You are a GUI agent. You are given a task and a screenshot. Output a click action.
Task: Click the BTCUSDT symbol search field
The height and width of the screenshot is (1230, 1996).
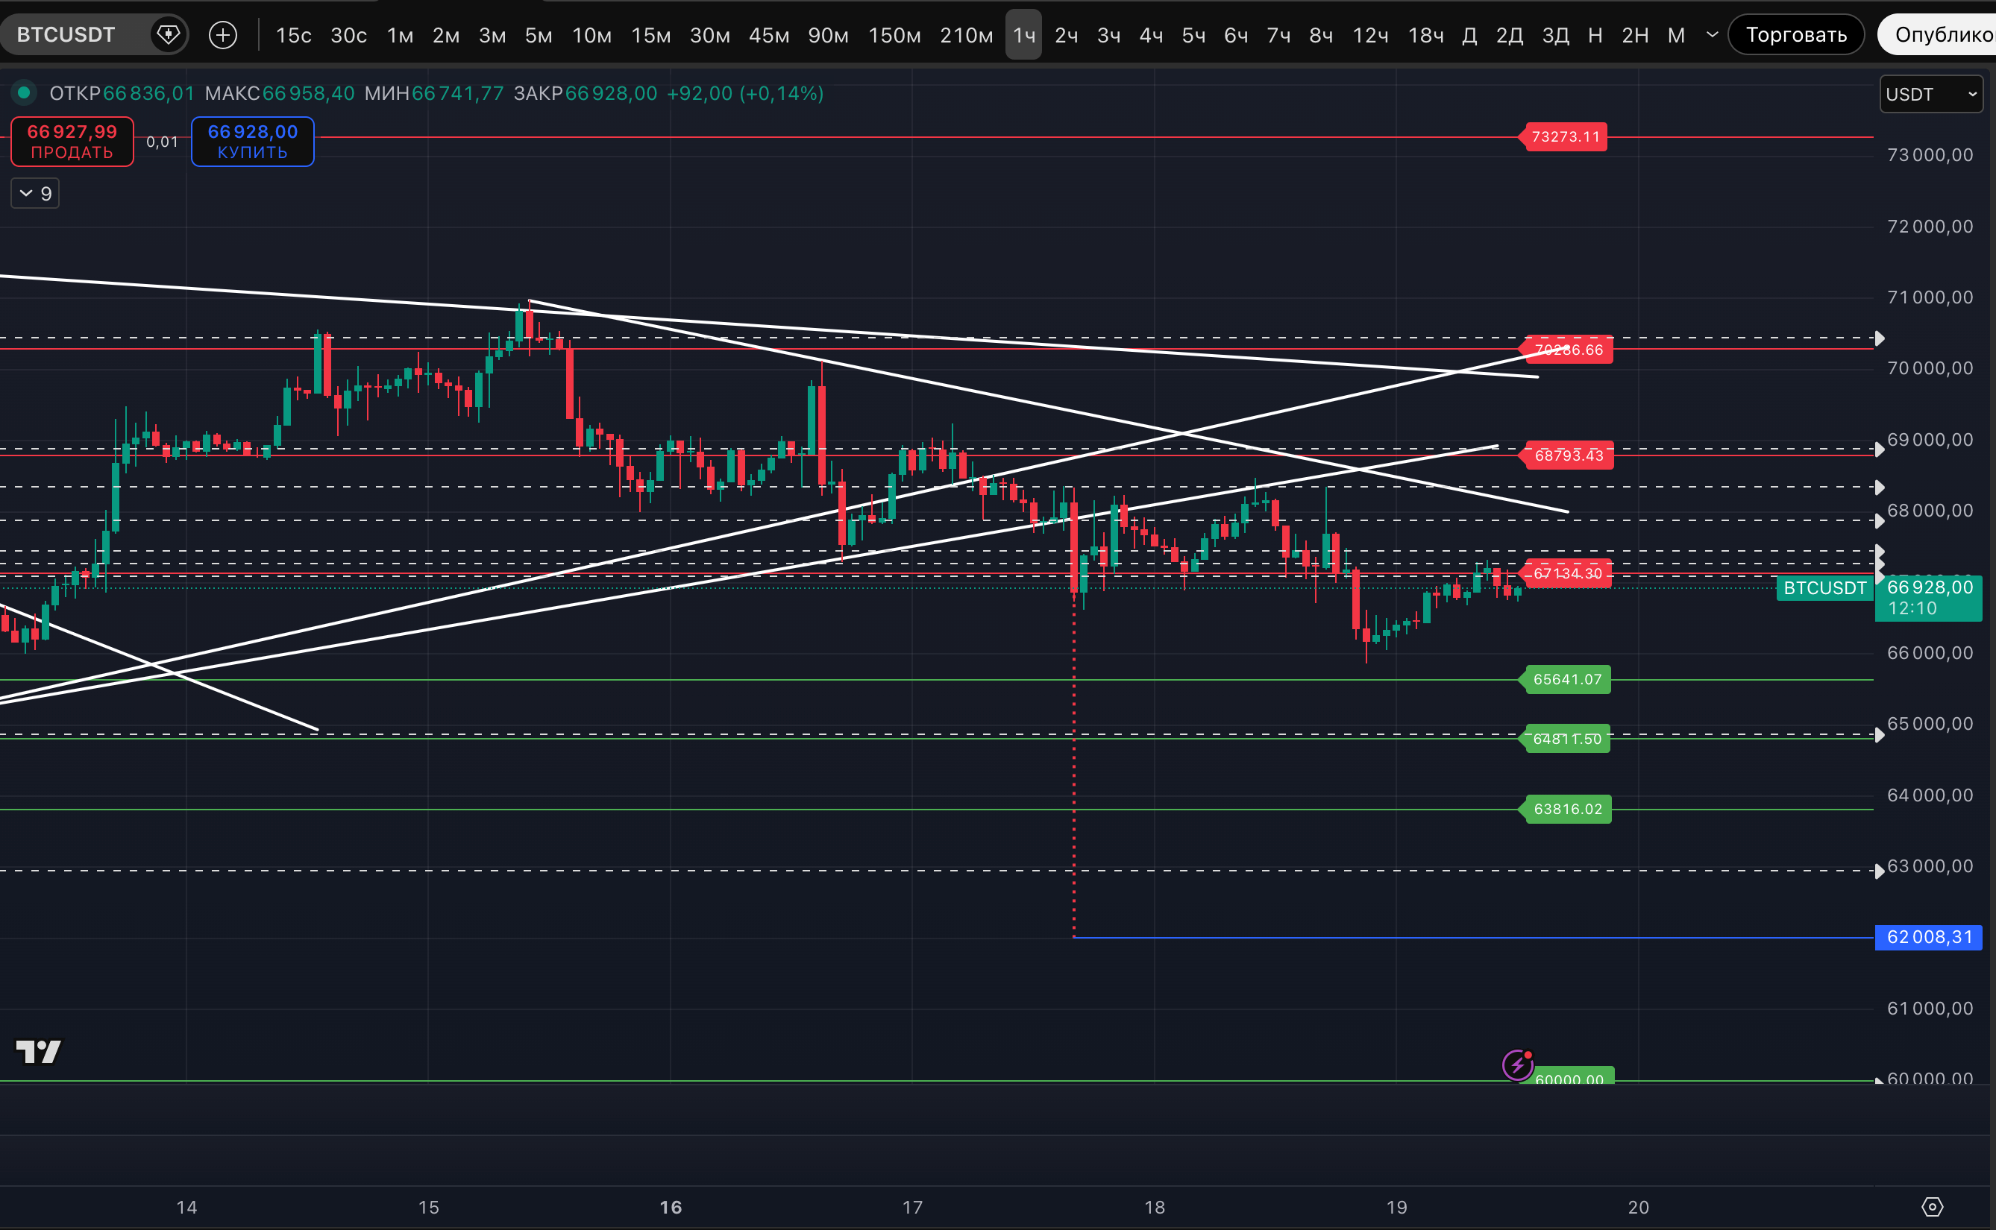pos(66,35)
